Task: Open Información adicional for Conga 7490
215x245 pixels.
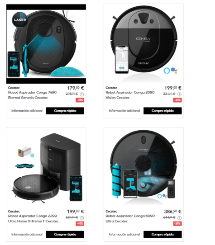Action: [27, 111]
